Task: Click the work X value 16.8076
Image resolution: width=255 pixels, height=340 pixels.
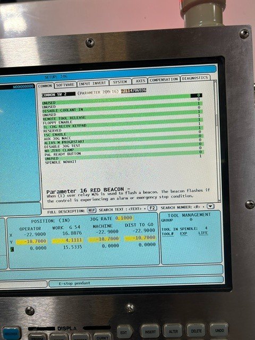Action: pyautogui.click(x=72, y=233)
